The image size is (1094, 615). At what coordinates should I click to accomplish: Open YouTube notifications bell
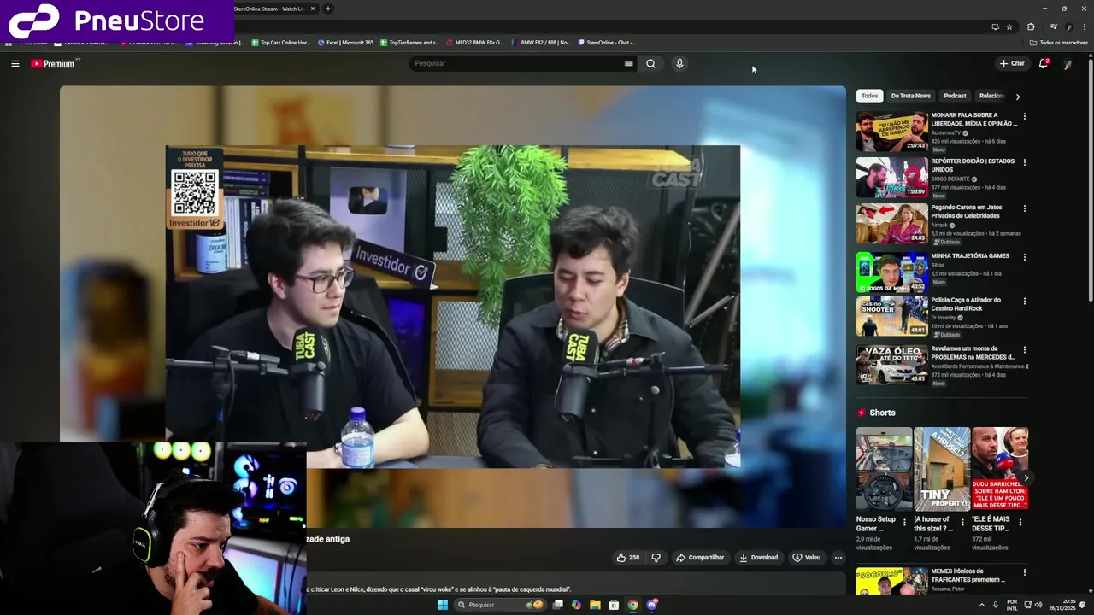(1044, 63)
